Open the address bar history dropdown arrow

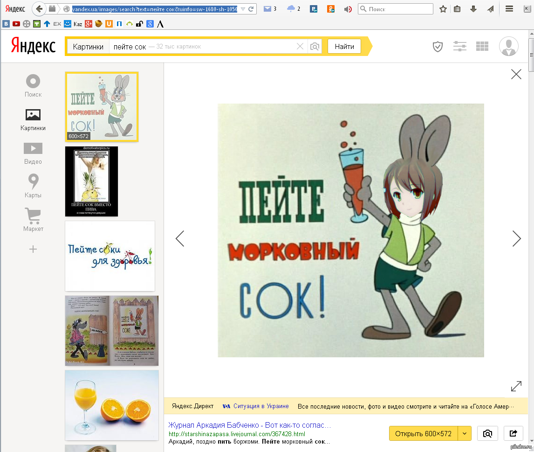tap(243, 9)
